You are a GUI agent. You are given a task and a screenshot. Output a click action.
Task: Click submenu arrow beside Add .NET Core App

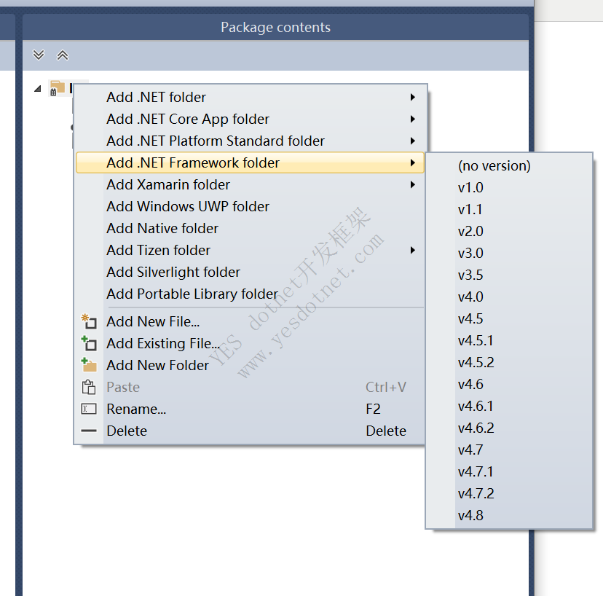click(413, 119)
